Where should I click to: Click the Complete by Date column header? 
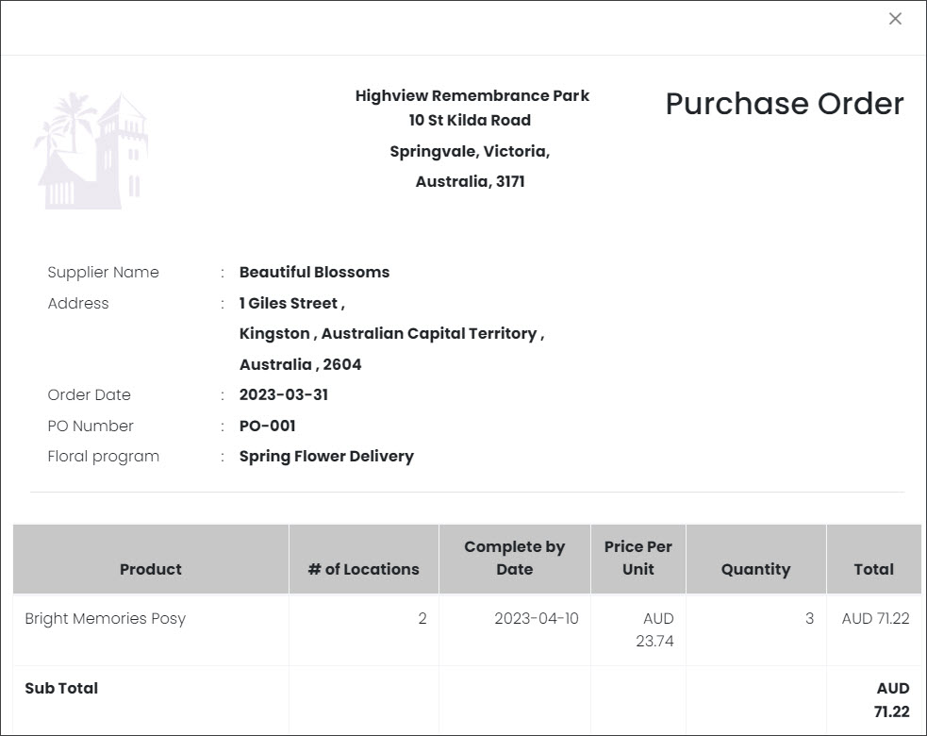click(x=514, y=559)
